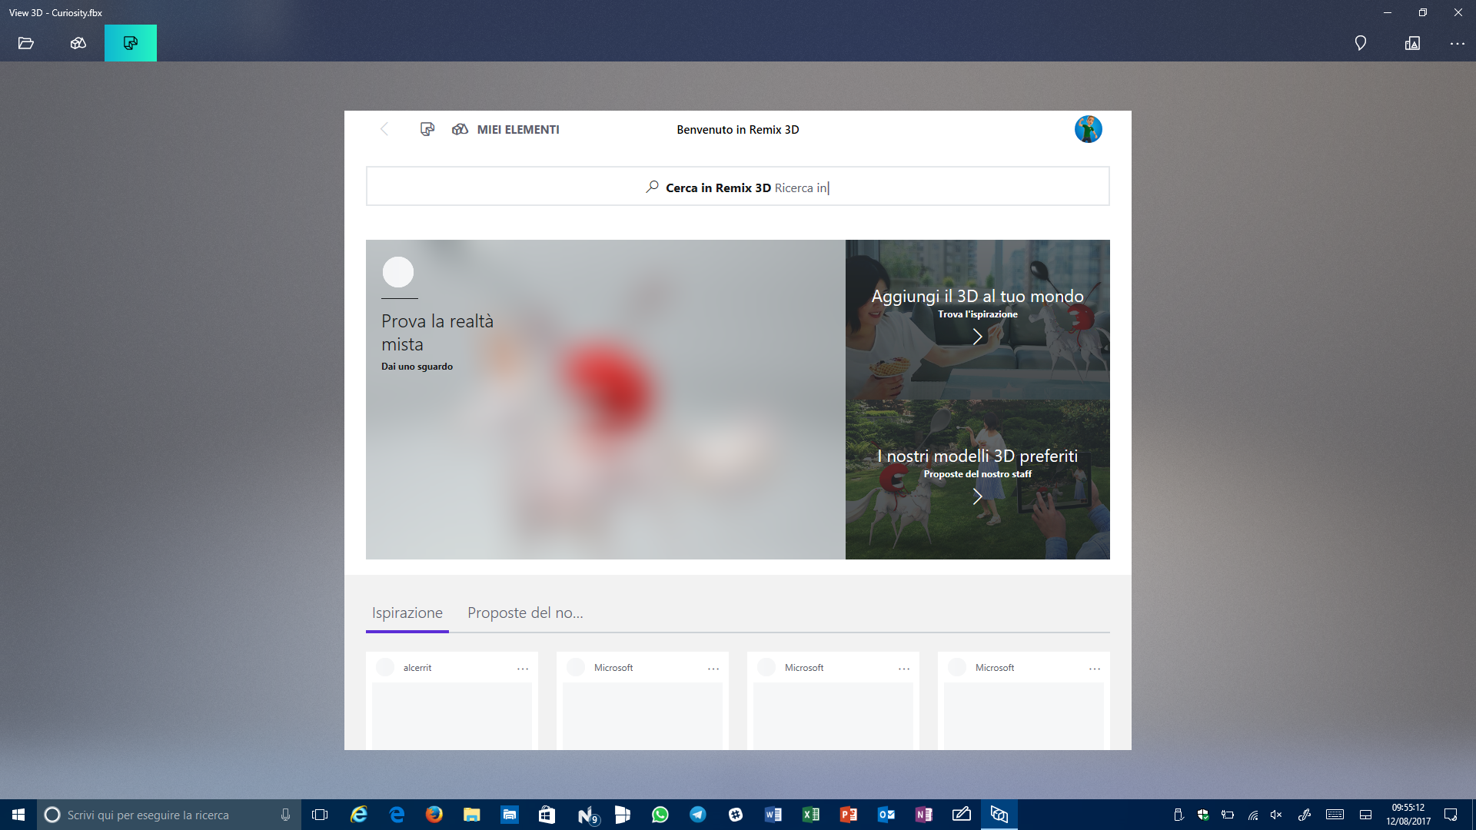Open Telegram from the taskbar

click(698, 815)
